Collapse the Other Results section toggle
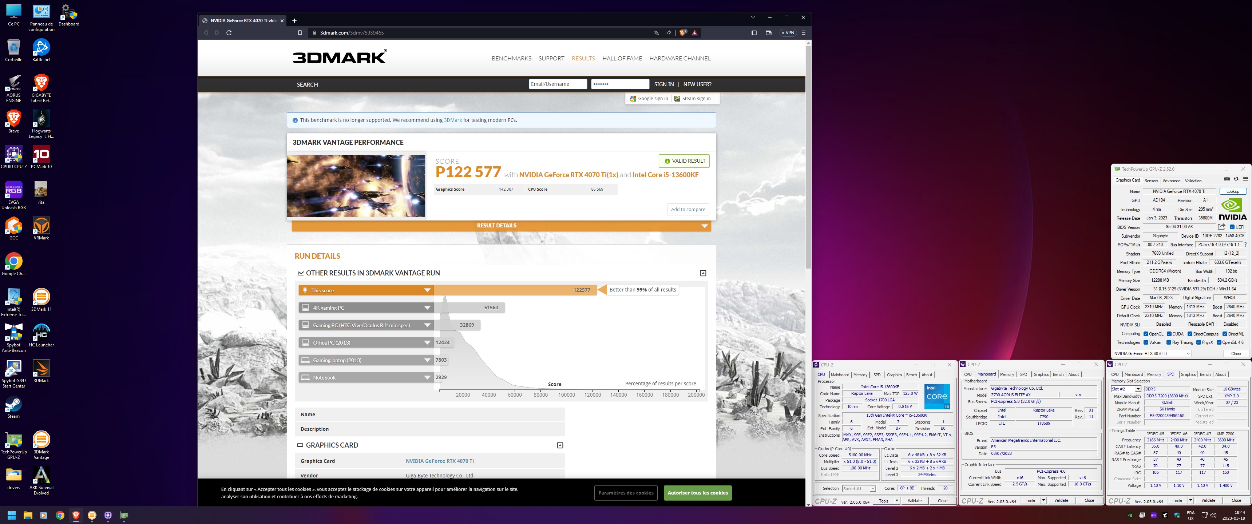 [x=703, y=273]
